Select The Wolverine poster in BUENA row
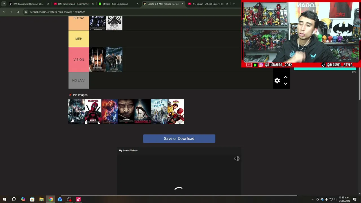Viewport: 361px width, 203px height. click(114, 23)
